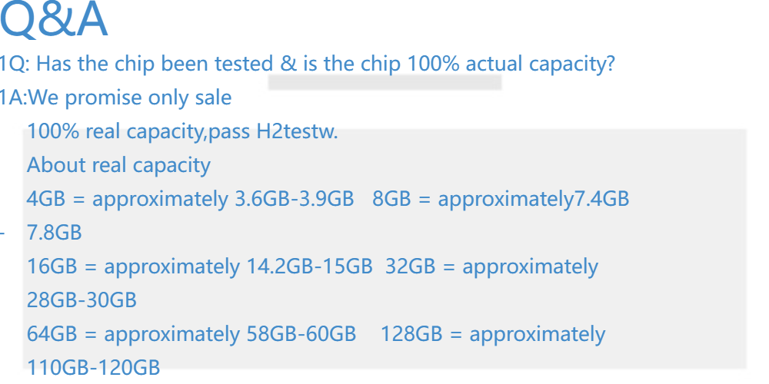Click the 8GB approximately7.4GB text
This screenshot has height=384, width=769.
[501, 199]
